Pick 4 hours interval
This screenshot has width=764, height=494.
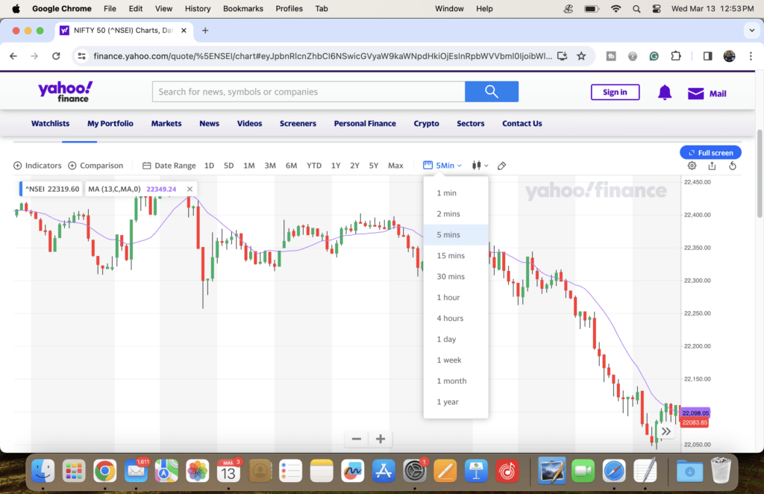(x=456, y=319)
